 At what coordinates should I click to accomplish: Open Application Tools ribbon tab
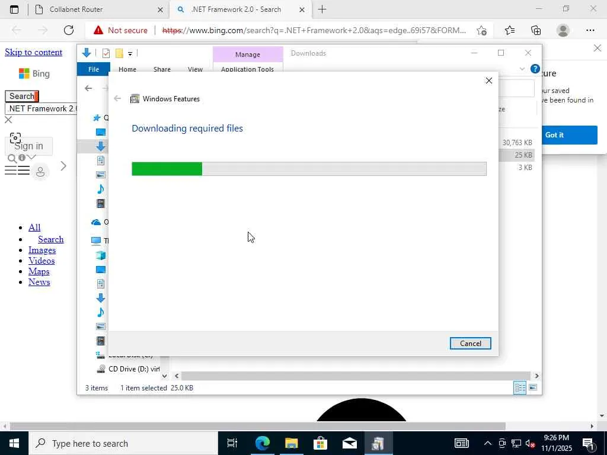click(x=247, y=69)
